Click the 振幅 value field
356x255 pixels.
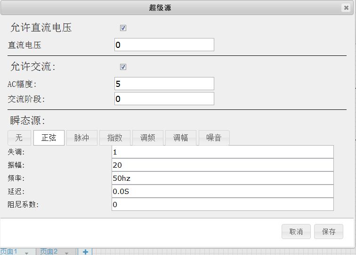pyautogui.click(x=222, y=165)
